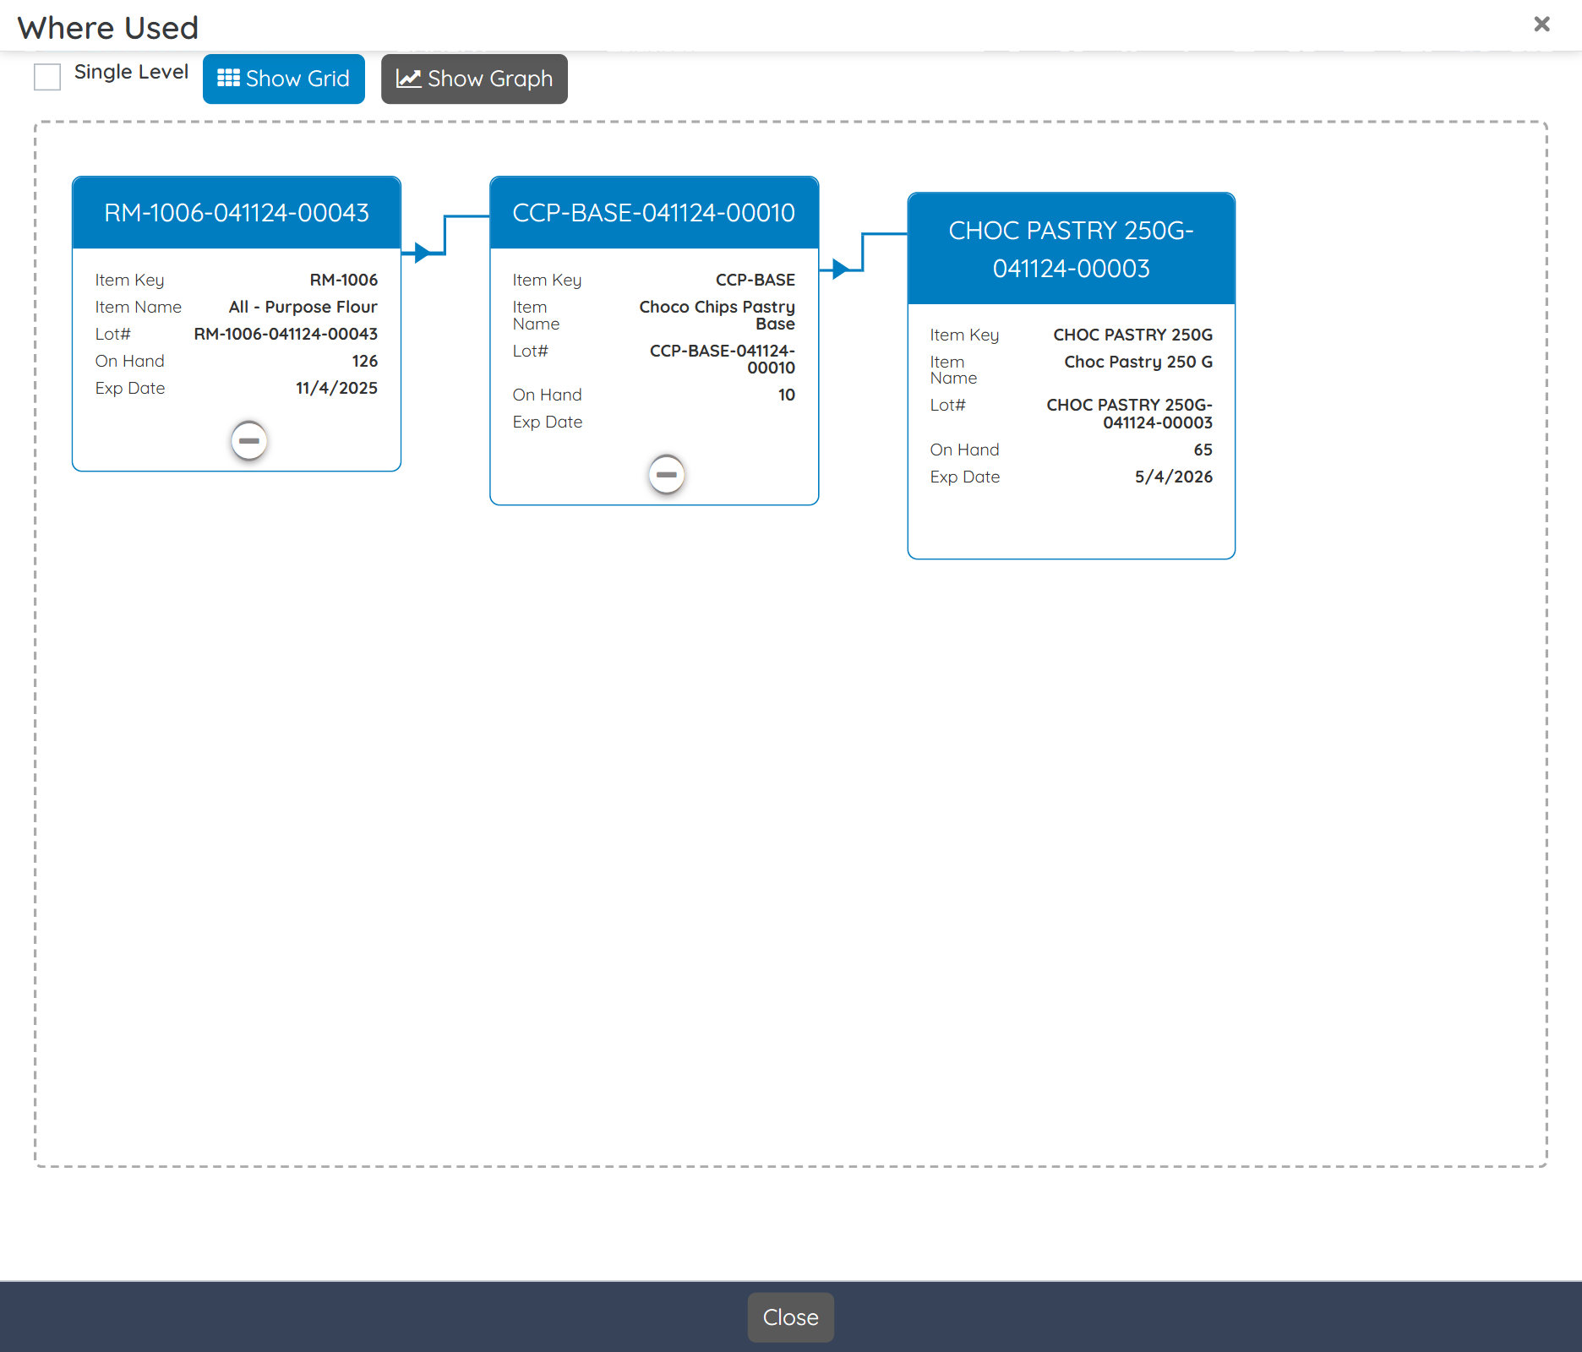Click item key 'CHOC PASTRY 250G' value
This screenshot has width=1582, height=1352.
pyautogui.click(x=1133, y=335)
